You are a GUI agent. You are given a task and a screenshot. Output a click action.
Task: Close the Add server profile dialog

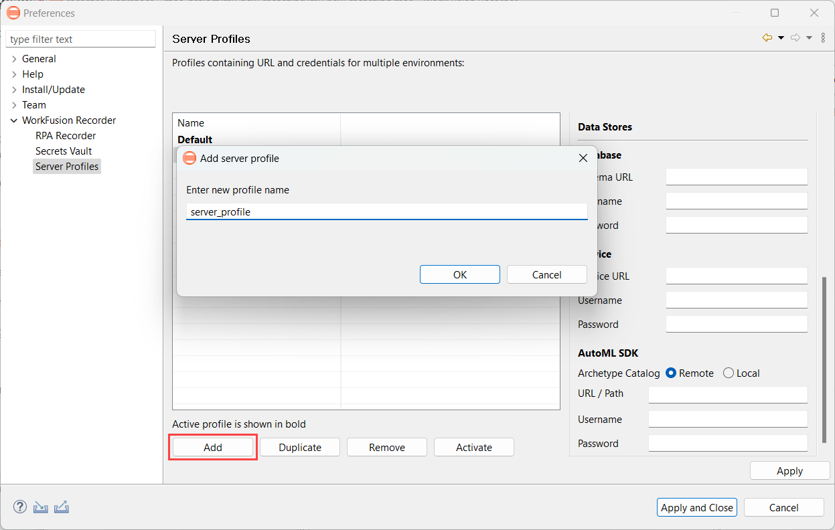583,158
